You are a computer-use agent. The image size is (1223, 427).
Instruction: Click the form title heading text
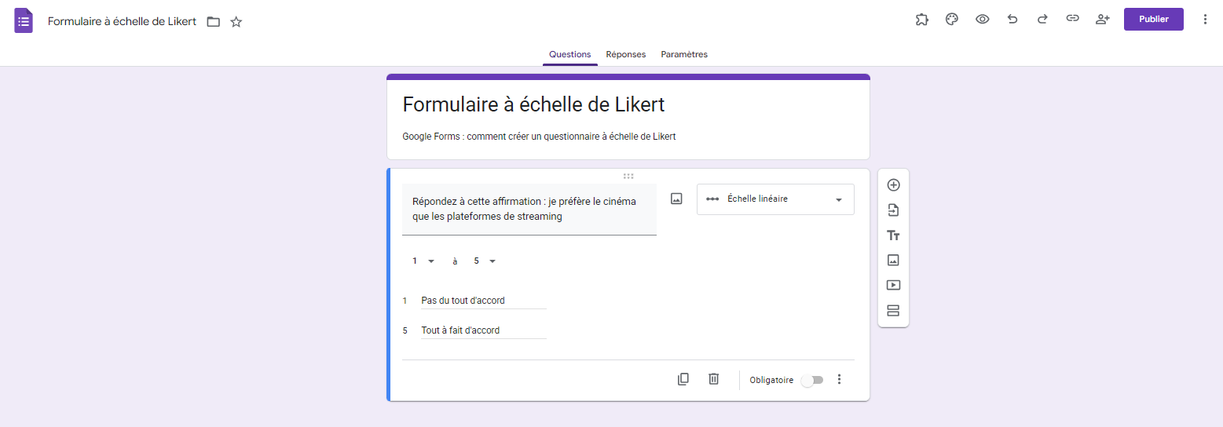coord(533,104)
